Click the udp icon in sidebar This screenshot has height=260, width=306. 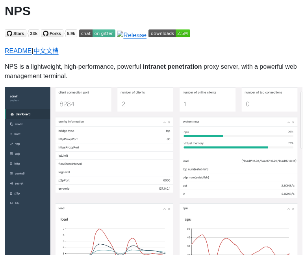click(11, 154)
